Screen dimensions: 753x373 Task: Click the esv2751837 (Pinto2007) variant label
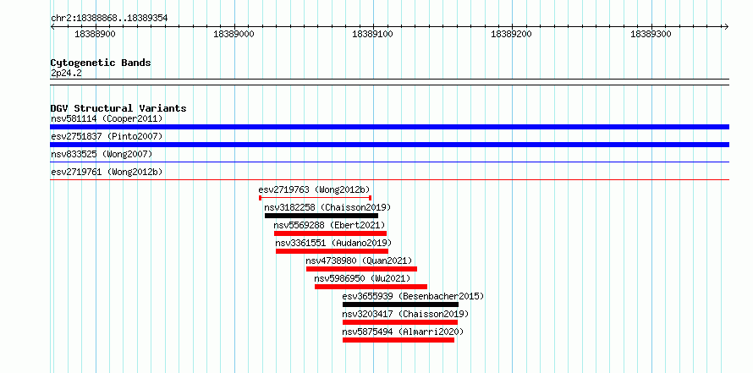tap(107, 136)
